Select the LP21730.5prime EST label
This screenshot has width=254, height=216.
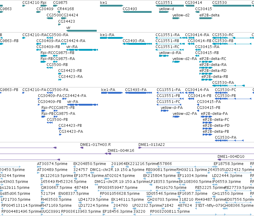(16, 200)
